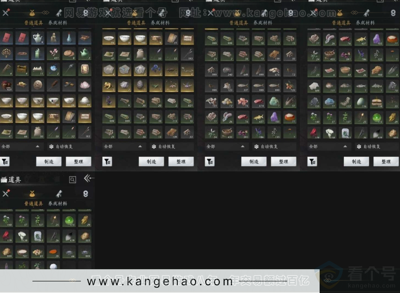This screenshot has width=400, height=293.
Task: Toggle 自动恢复 in third inventory panel
Action: tap(275, 146)
